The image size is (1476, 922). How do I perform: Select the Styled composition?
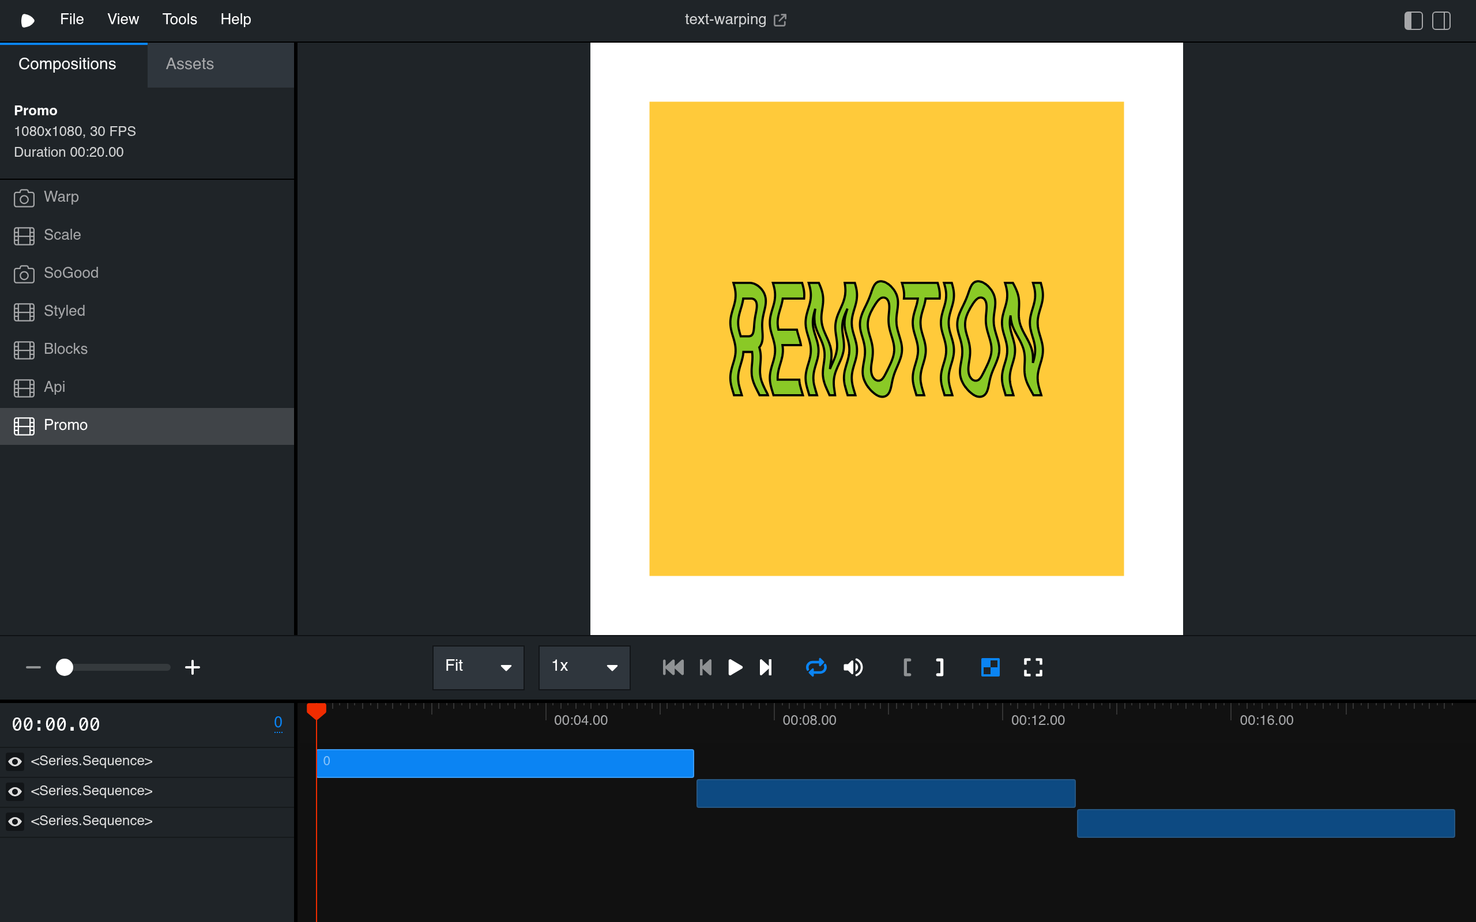pos(147,312)
